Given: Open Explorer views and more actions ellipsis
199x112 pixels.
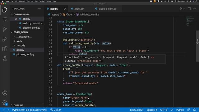Looking at the screenshot, I should 39,9.
